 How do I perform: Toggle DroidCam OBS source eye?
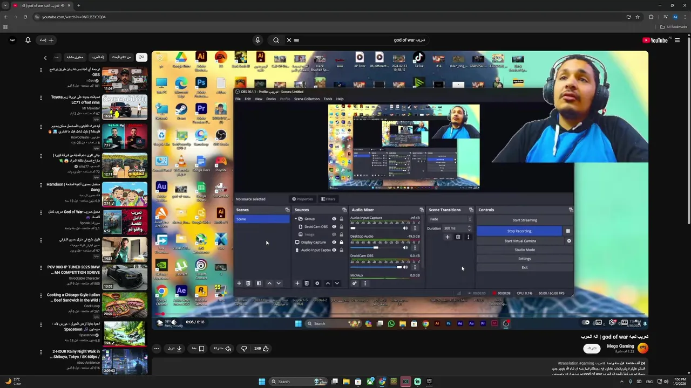coord(334,227)
